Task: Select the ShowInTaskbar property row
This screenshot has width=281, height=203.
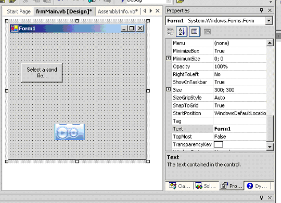Action: point(219,82)
